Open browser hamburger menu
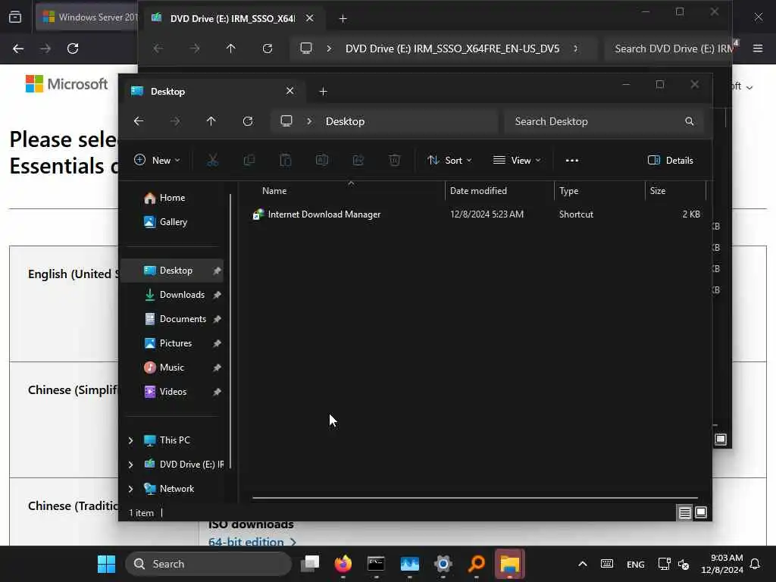Viewport: 776px width, 582px height. (758, 48)
